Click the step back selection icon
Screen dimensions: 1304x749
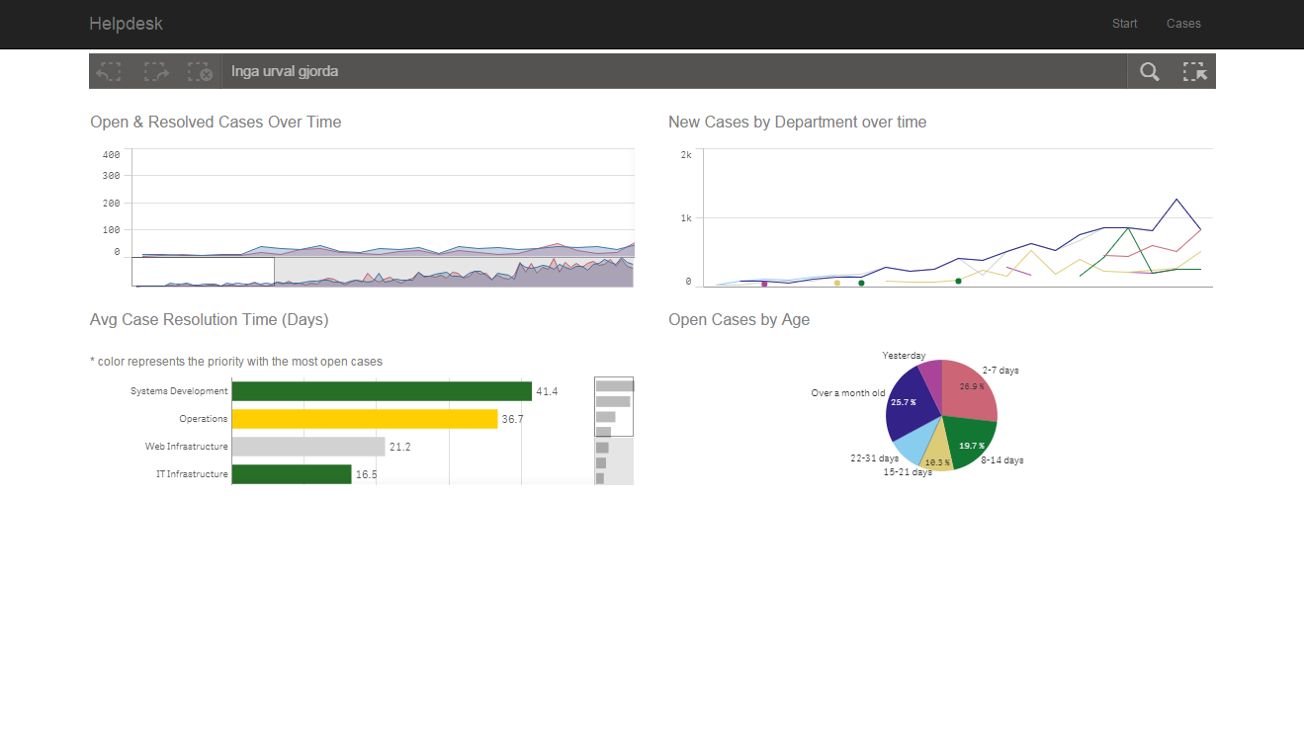pyautogui.click(x=109, y=71)
